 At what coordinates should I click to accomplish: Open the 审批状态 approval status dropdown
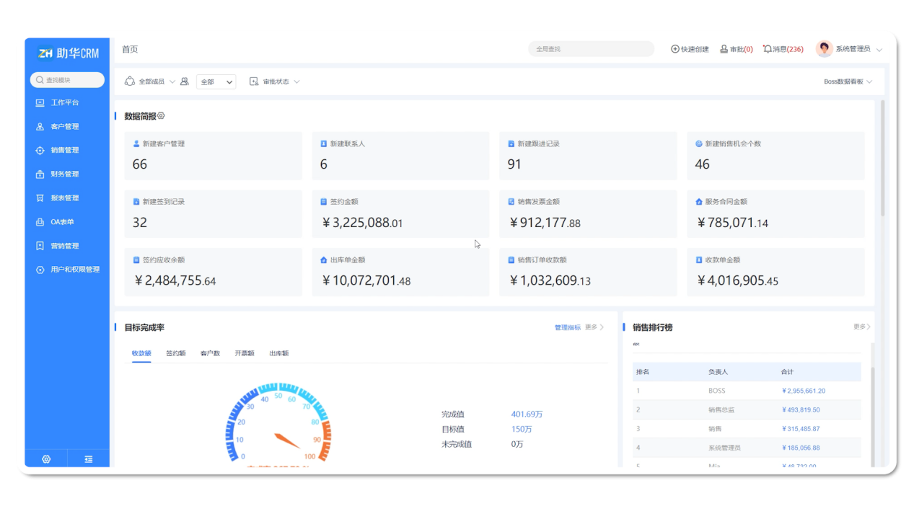click(275, 81)
